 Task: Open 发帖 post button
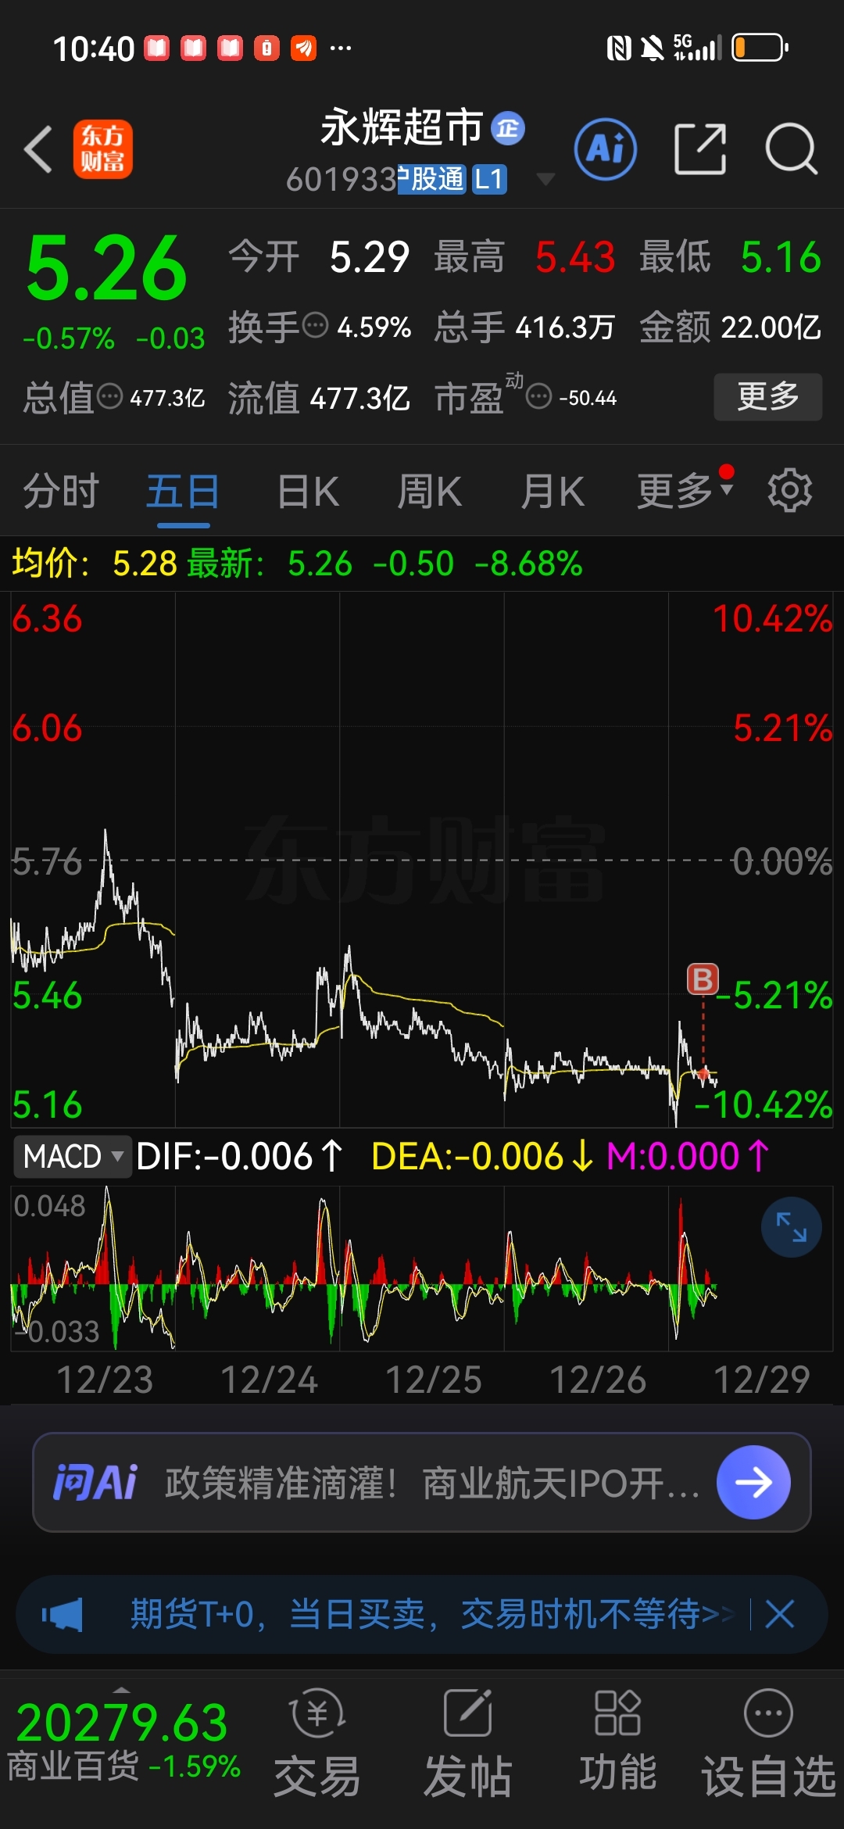(x=467, y=1745)
